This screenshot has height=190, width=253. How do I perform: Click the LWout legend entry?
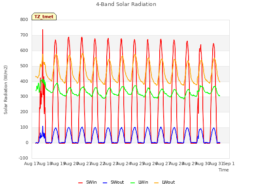click(x=164, y=182)
